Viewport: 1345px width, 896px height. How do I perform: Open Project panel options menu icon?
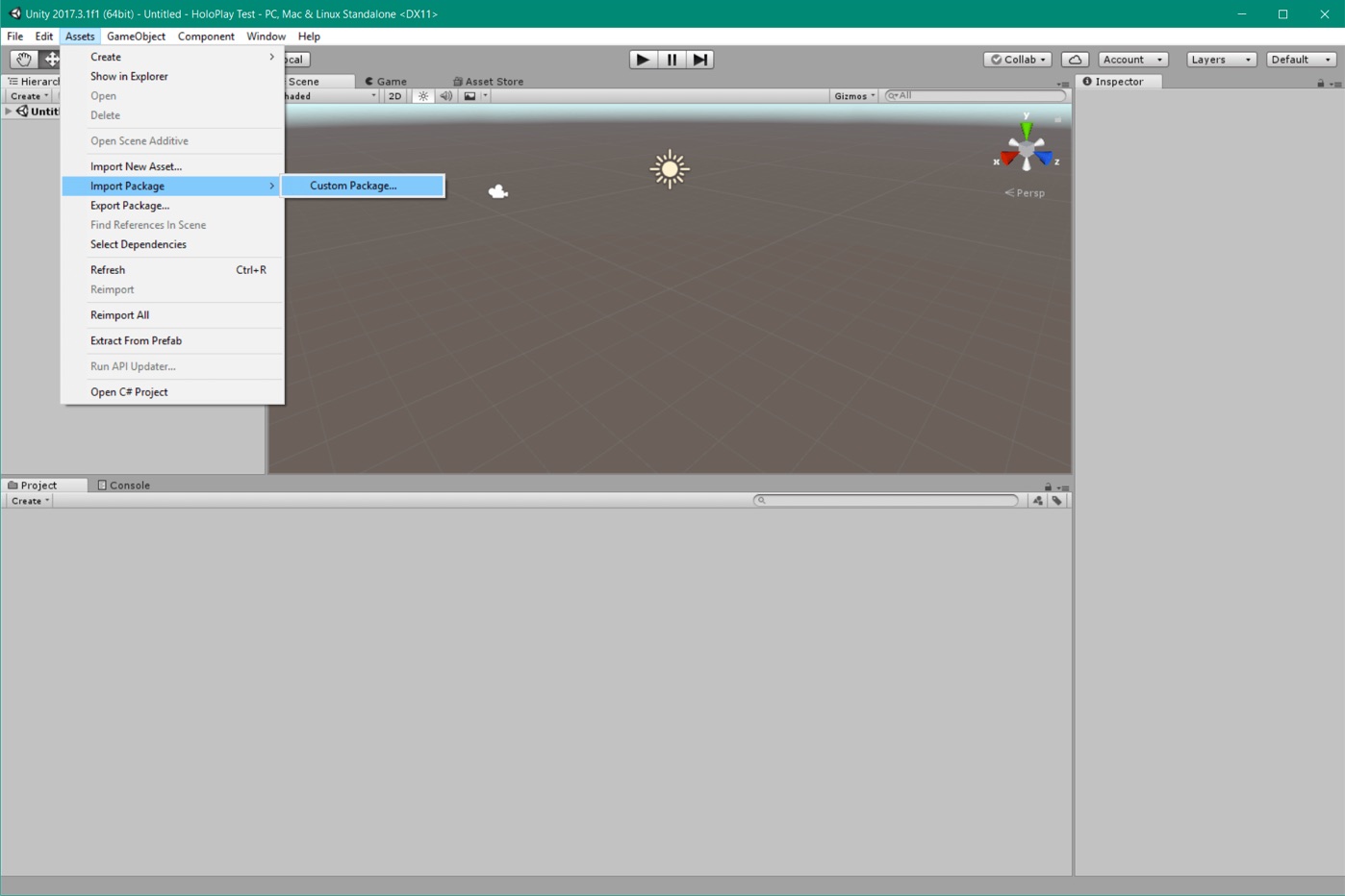click(x=1063, y=487)
